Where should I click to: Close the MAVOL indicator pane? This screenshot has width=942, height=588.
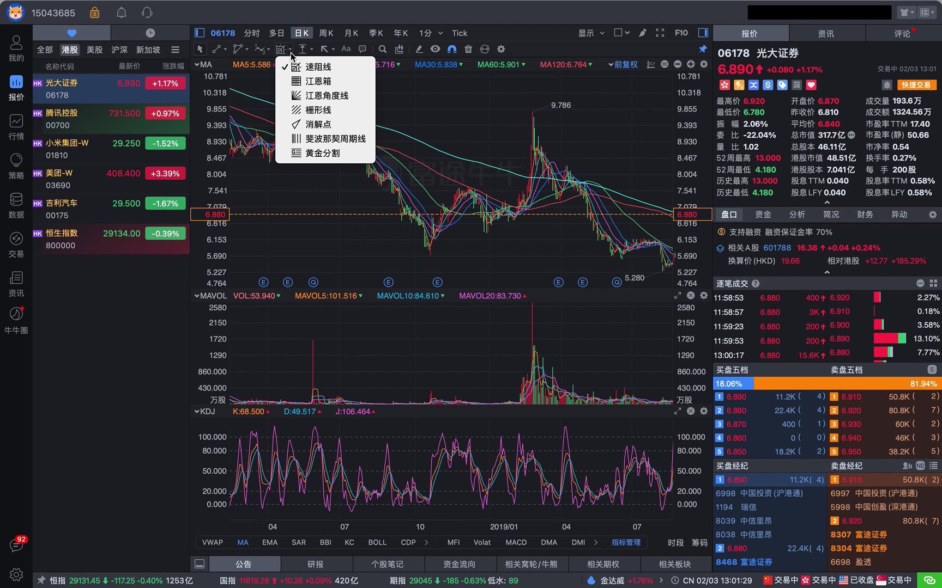691,296
